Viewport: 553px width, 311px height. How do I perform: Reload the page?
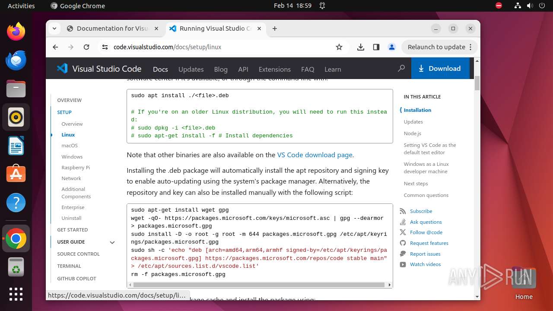(x=86, y=47)
